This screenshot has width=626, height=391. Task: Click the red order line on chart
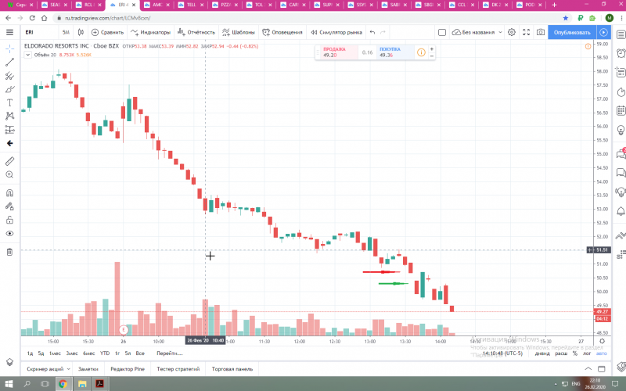[381, 271]
